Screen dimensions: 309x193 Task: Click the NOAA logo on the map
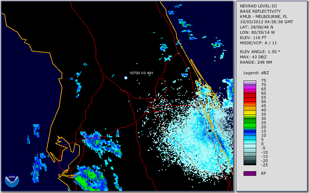point(12,180)
